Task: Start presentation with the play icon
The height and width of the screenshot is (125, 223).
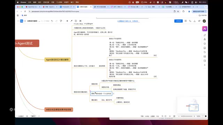Action: click(186, 21)
